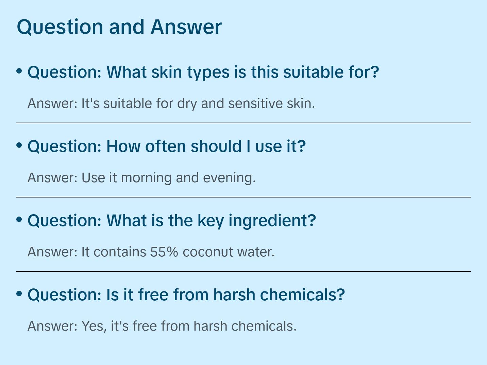Viewport: 487px width, 365px height.
Task: Click the "Use it morning and evening" answer
Action: point(141,178)
